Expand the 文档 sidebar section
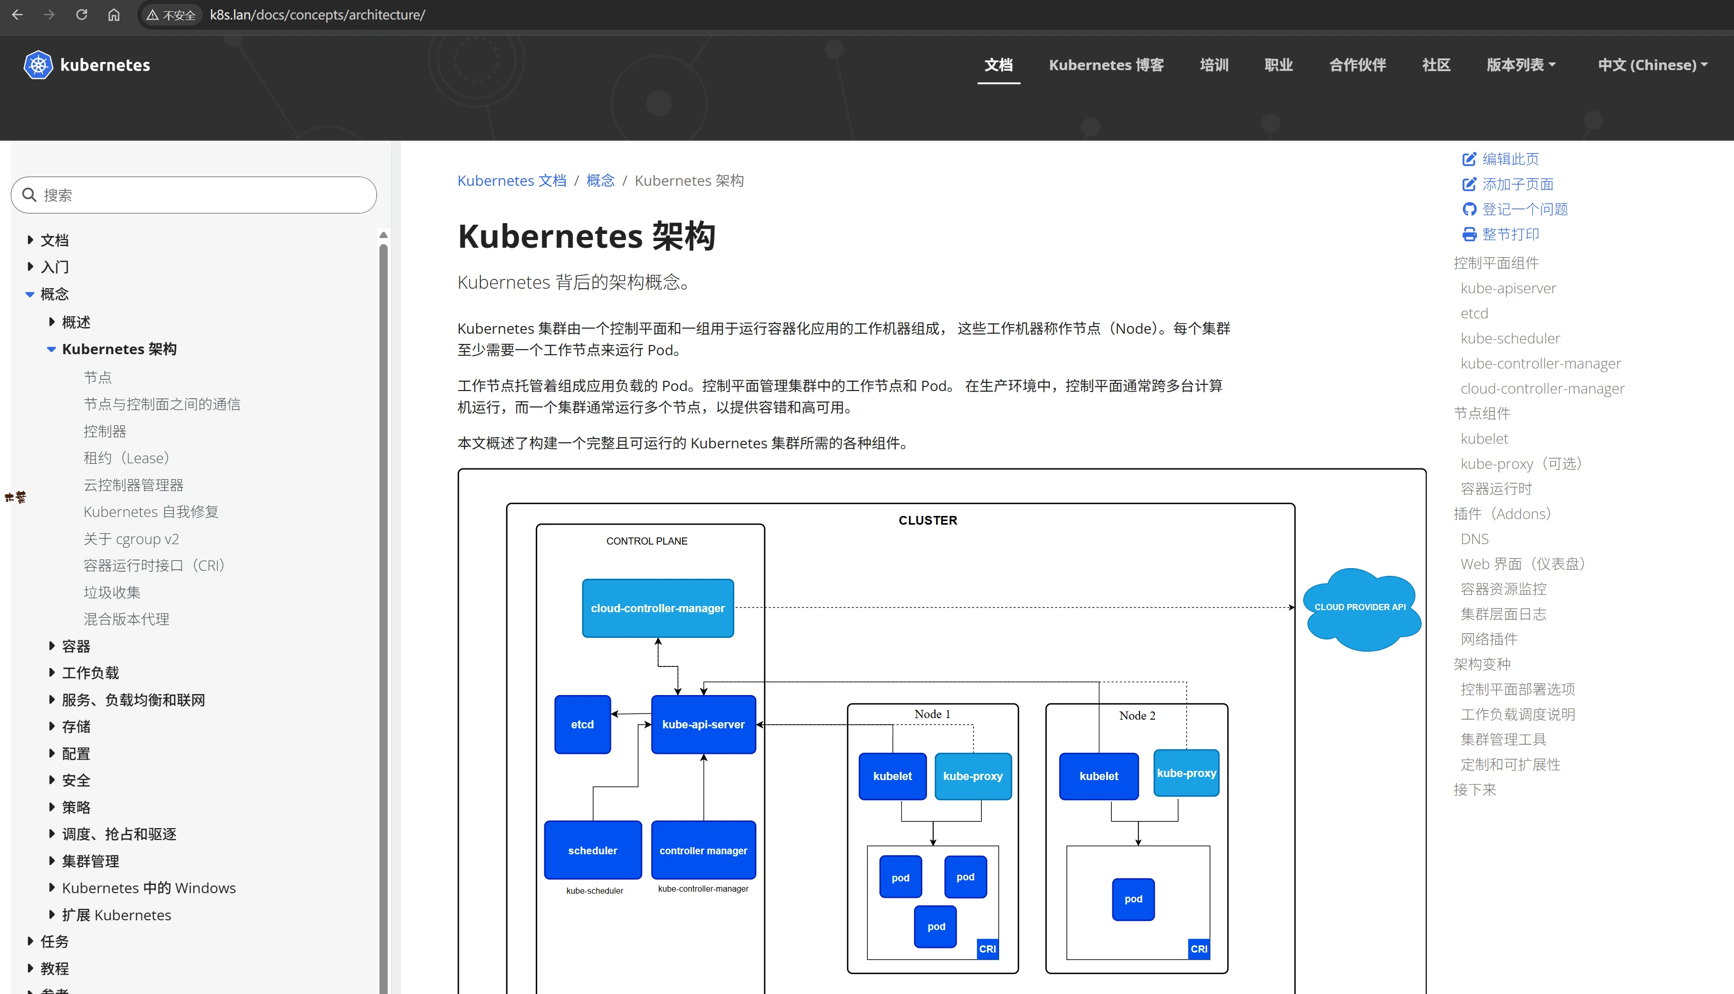 pyautogui.click(x=30, y=240)
